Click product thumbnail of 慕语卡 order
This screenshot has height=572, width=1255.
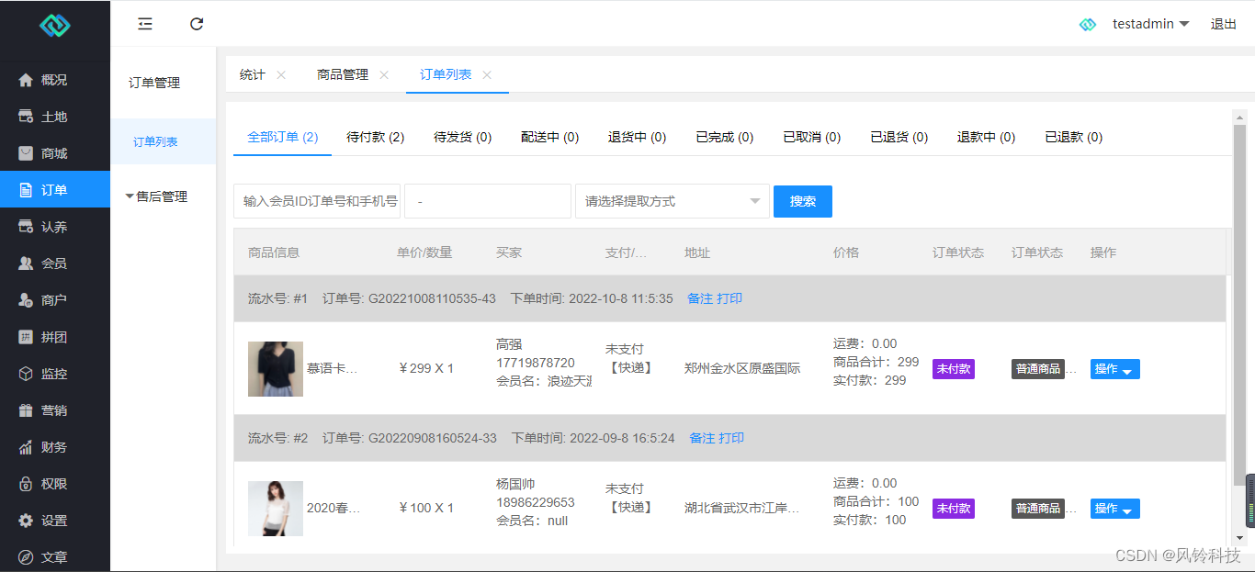[x=276, y=369]
